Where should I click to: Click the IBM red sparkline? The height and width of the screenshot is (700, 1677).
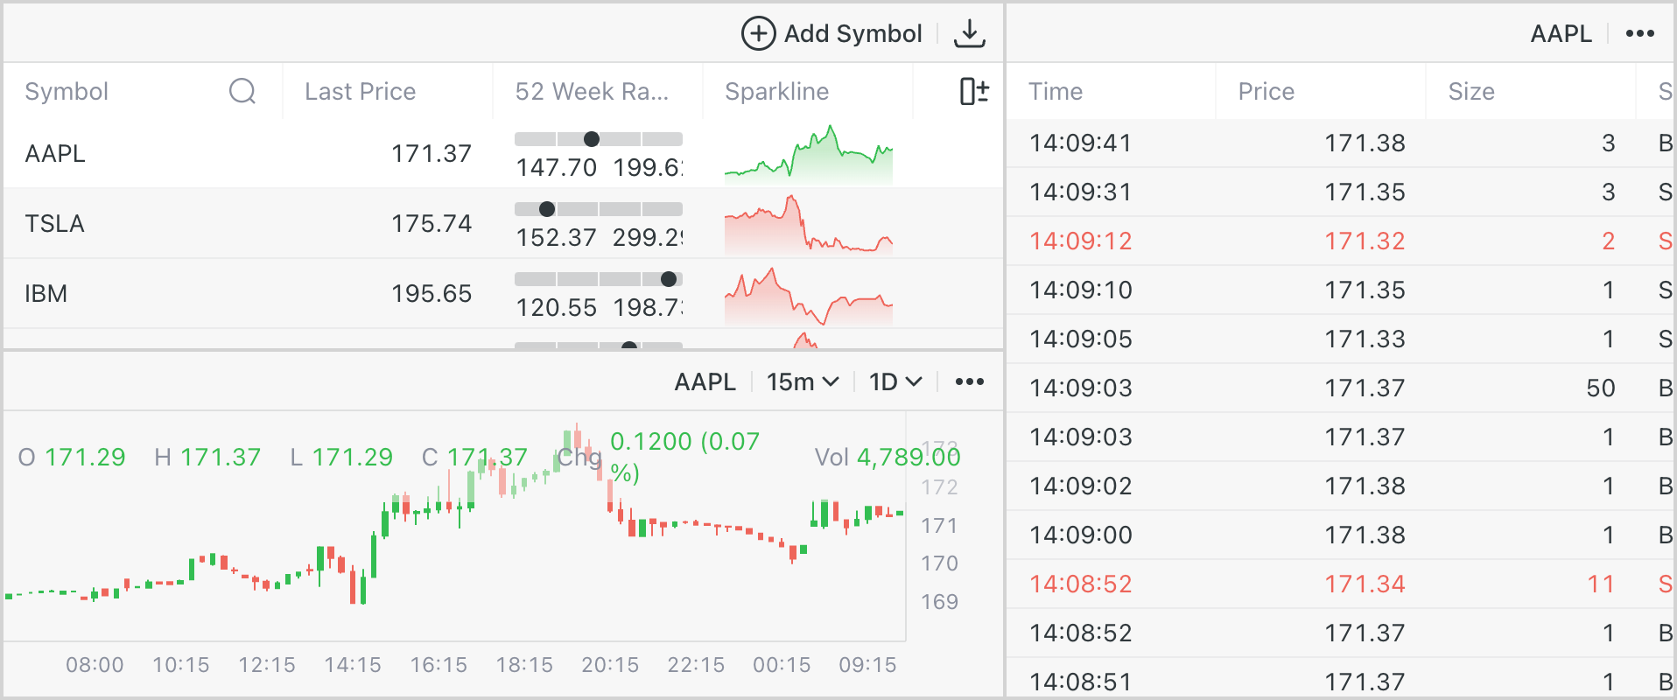tap(809, 296)
